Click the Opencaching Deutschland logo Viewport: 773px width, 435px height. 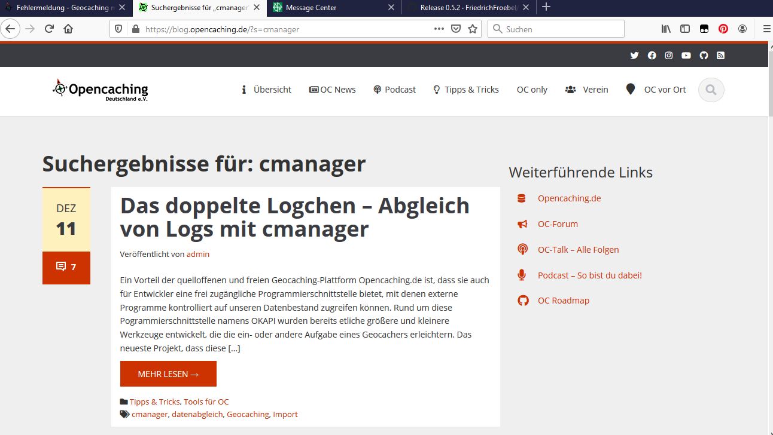[x=101, y=90]
